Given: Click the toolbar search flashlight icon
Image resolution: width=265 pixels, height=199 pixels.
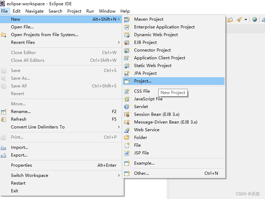Looking at the screenshot, I should pos(239,20).
